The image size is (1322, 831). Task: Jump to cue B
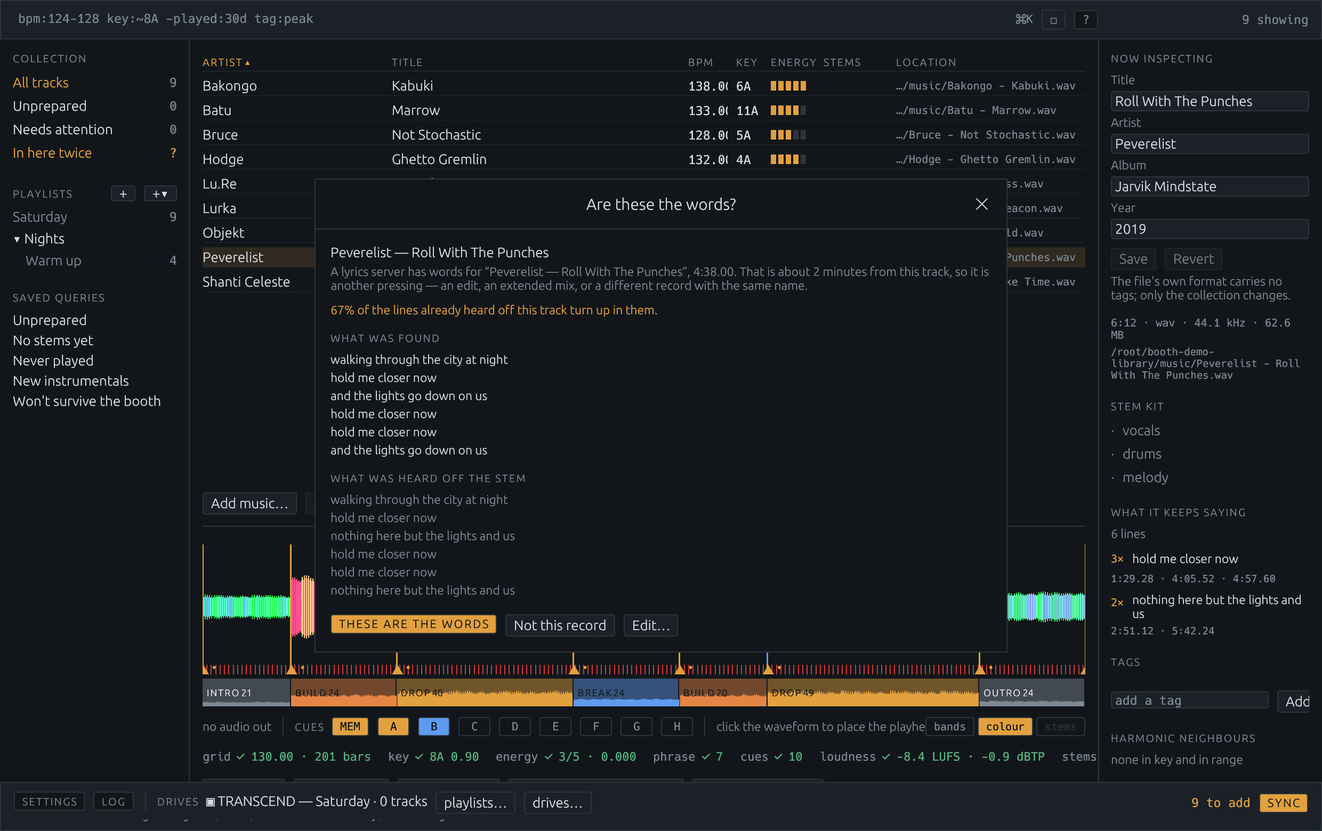pos(434,726)
